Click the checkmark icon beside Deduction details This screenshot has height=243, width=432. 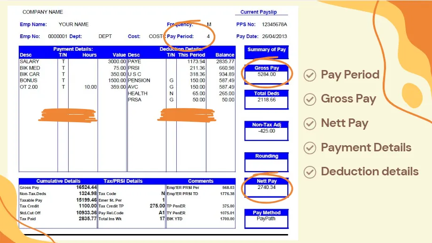310,172
